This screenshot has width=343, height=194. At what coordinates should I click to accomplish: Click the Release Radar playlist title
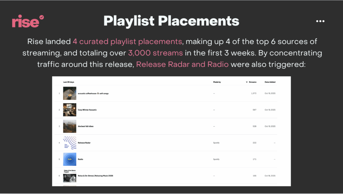coord(84,143)
